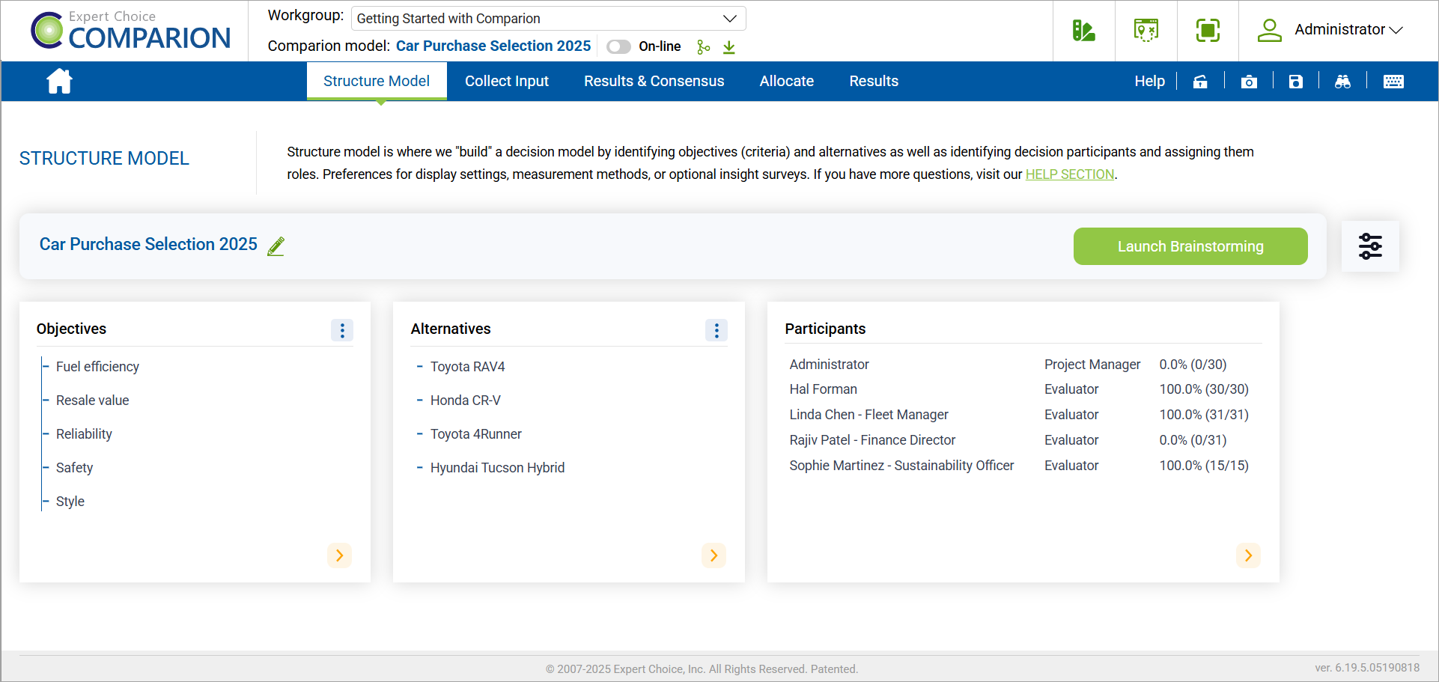Viewport: 1439px width, 682px height.
Task: Open the Results & Consensus tab
Action: click(x=654, y=81)
